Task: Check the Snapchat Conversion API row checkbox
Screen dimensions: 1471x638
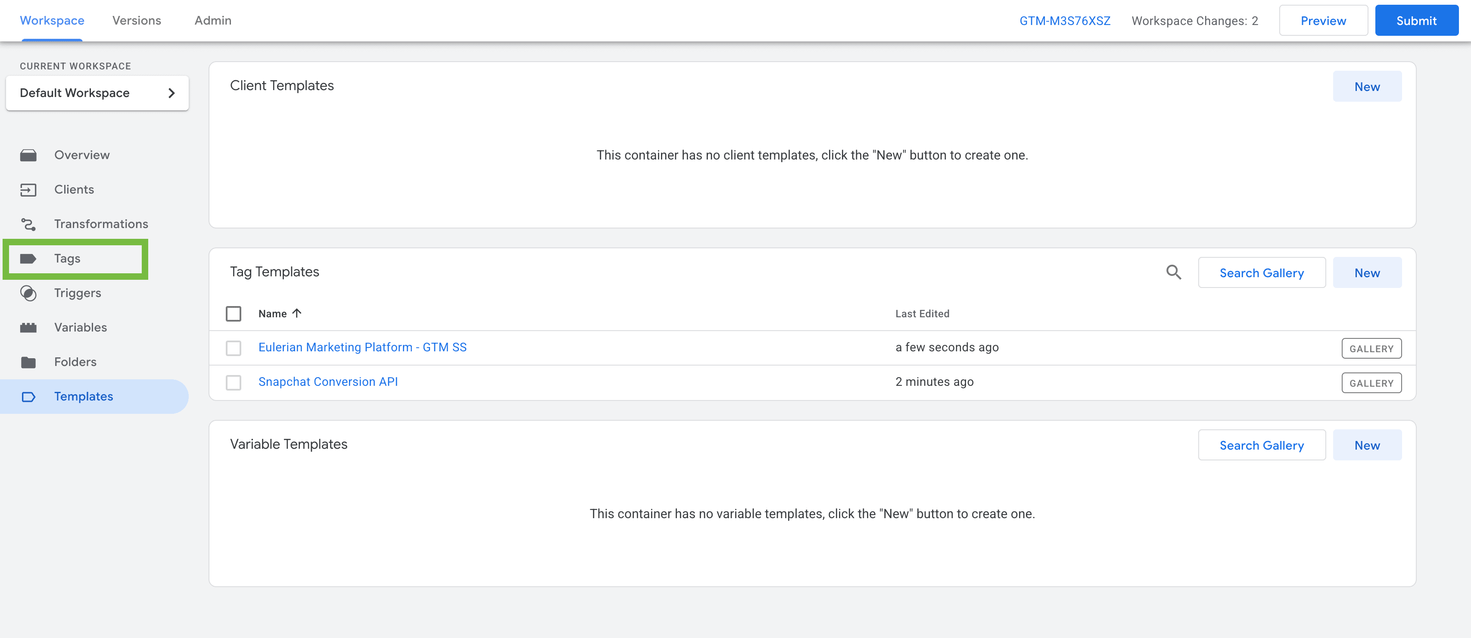Action: [234, 382]
